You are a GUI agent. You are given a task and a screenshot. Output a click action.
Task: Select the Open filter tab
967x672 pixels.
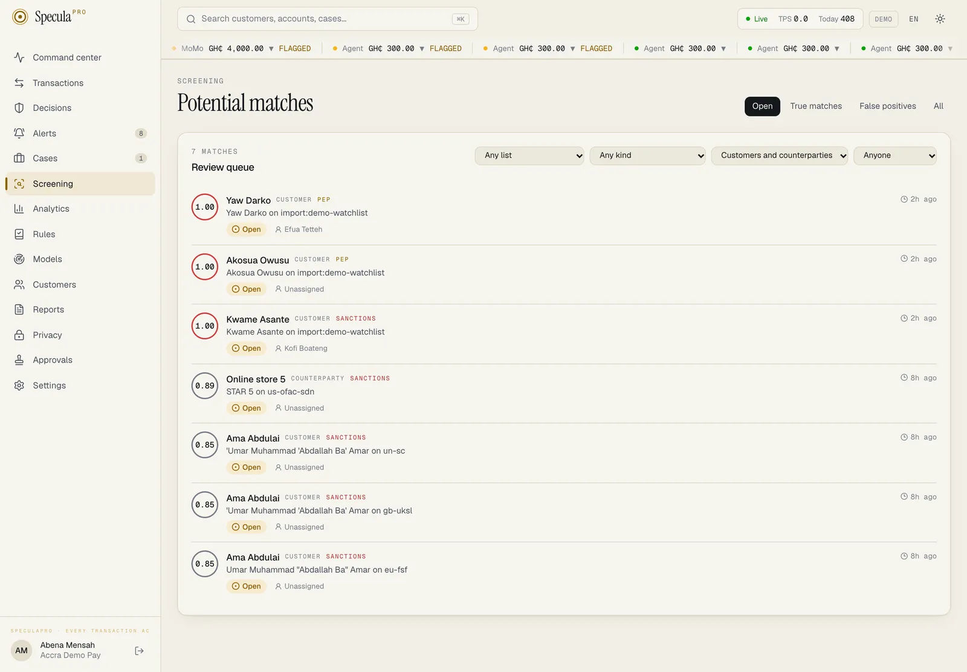[762, 106]
